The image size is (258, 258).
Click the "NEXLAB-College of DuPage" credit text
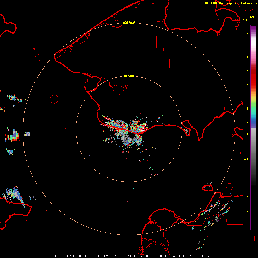(x=229, y=3)
